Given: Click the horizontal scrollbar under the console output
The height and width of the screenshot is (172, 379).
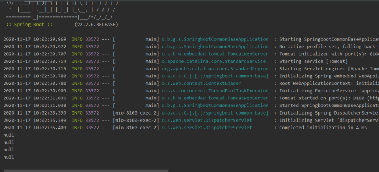Looking at the screenshot, I should 86,171.
